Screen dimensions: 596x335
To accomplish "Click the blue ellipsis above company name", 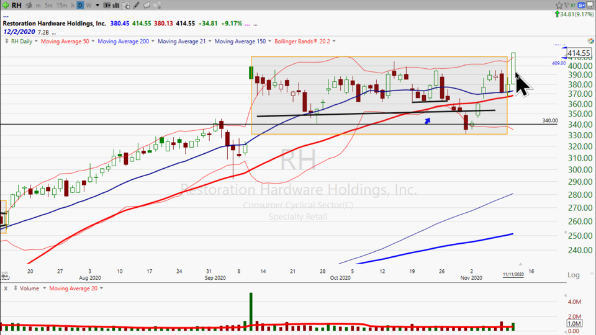I will click(x=6, y=16).
